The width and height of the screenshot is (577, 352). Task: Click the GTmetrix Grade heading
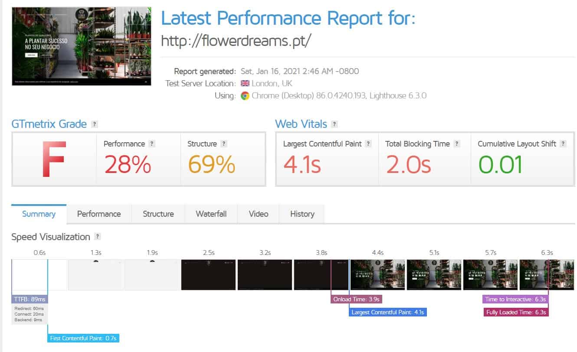(49, 124)
